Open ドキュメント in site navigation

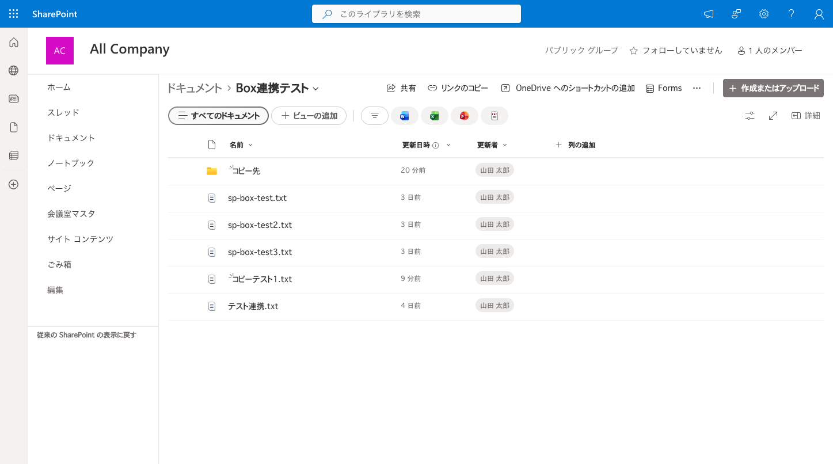tap(71, 138)
